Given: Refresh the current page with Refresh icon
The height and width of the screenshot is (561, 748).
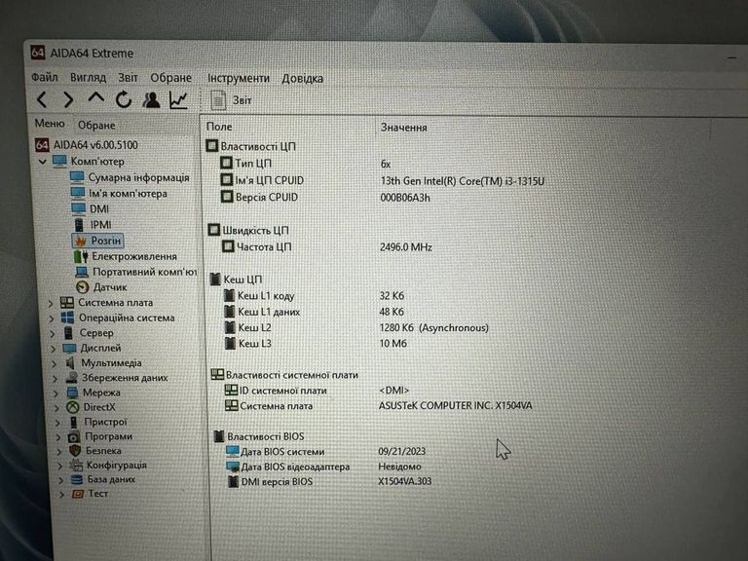Looking at the screenshot, I should (124, 99).
